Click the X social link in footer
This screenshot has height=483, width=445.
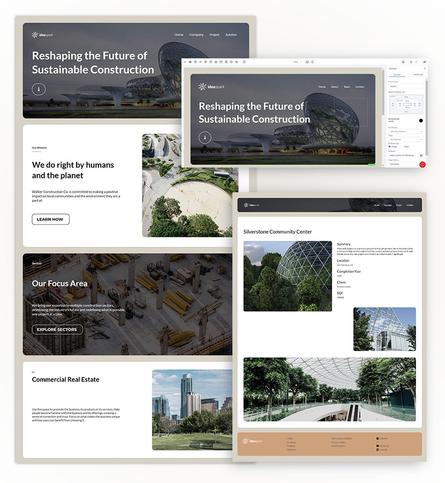tap(377, 442)
